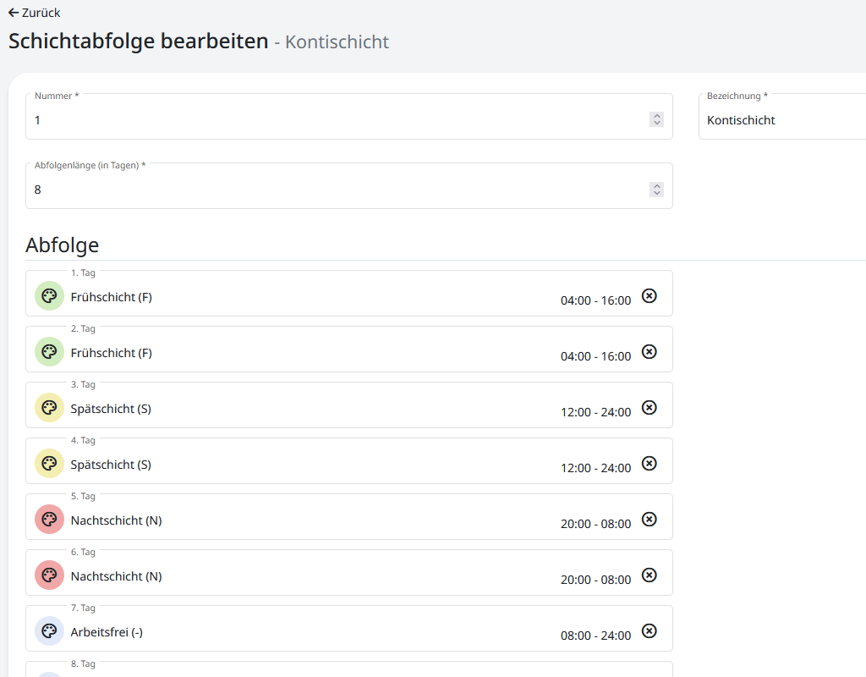The height and width of the screenshot is (677, 866).
Task: Delete the 4. Tag Spätschicht entry
Action: (649, 463)
